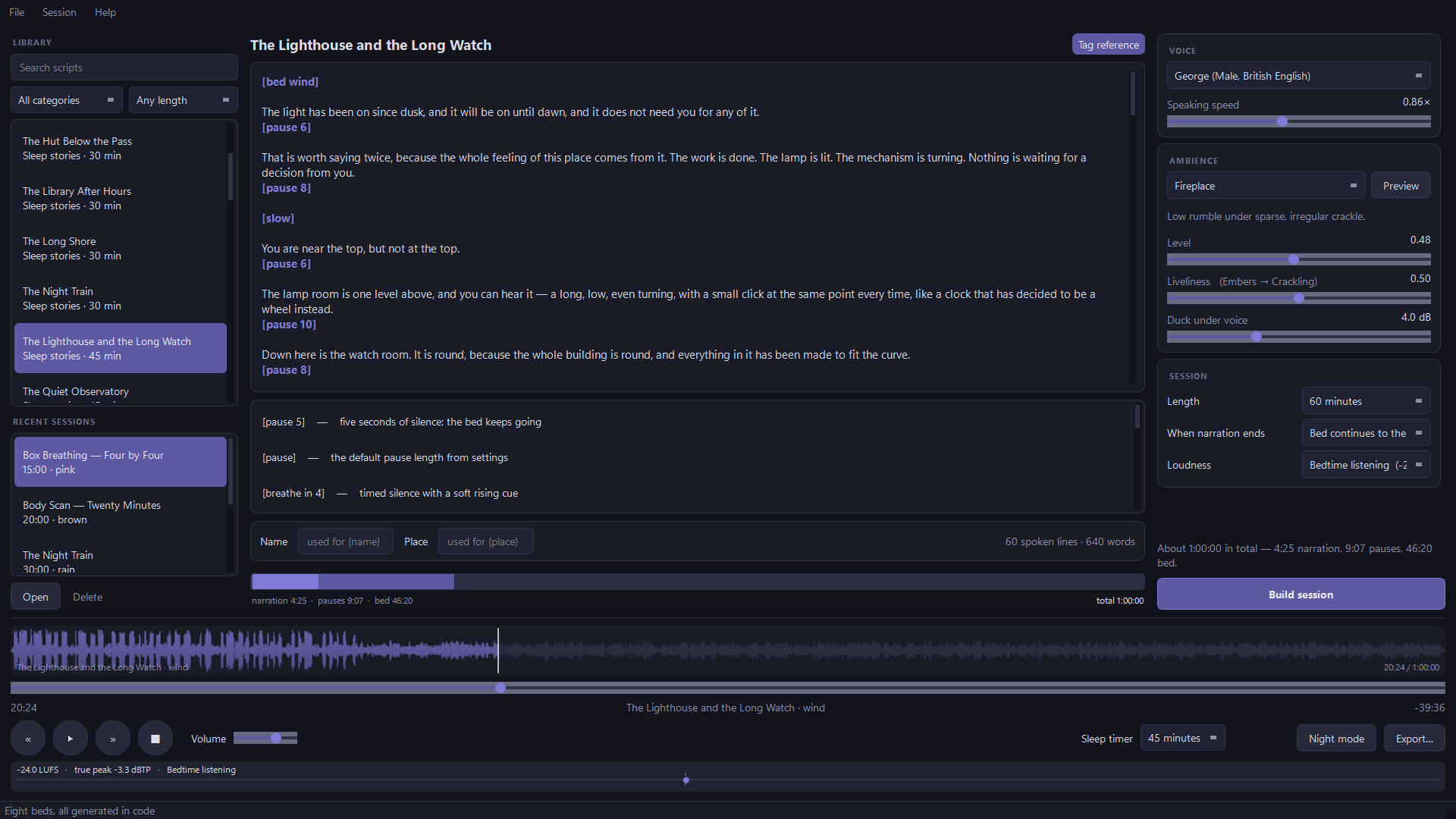Screen dimensions: 1456x819
Task: Open the Help menu
Action: [105, 12]
